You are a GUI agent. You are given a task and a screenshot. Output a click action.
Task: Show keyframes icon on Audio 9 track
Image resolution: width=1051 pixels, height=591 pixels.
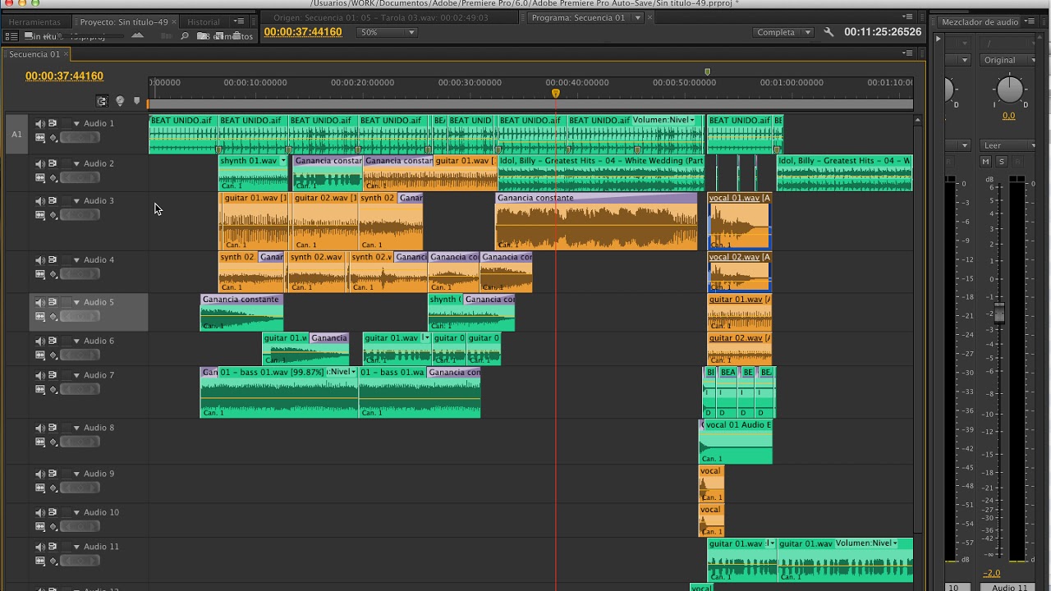pyautogui.click(x=53, y=489)
